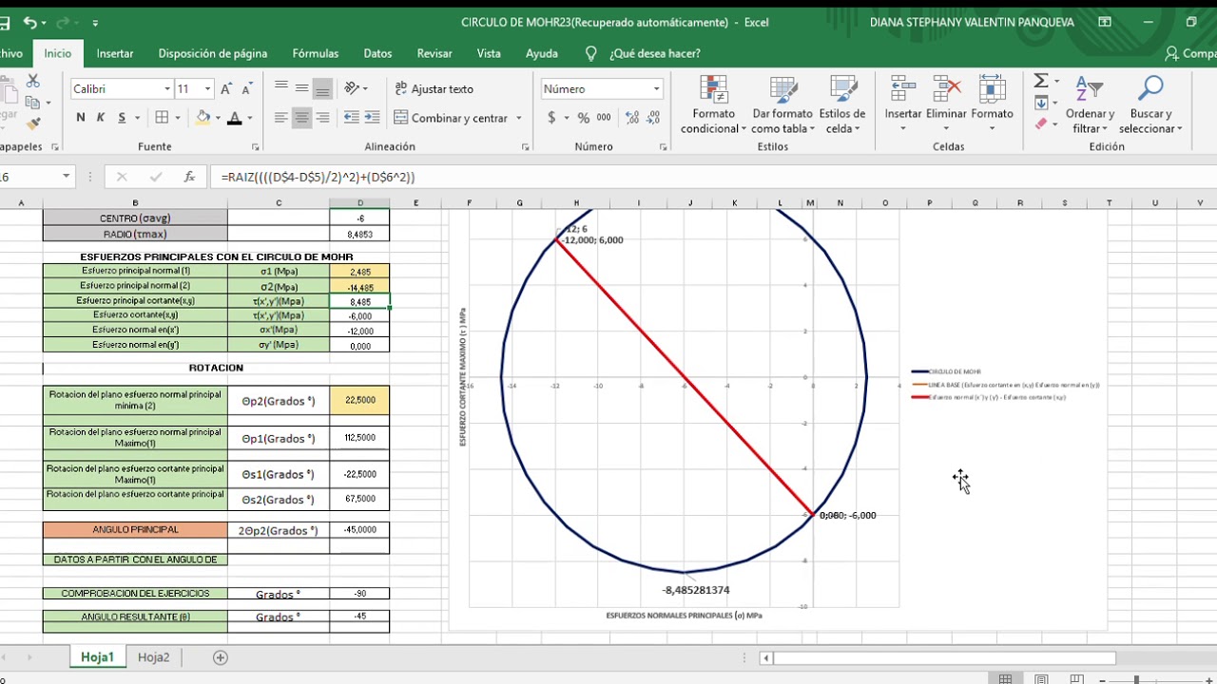Image resolution: width=1217 pixels, height=684 pixels.
Task: Click the Cut scissors icon
Action: click(33, 82)
